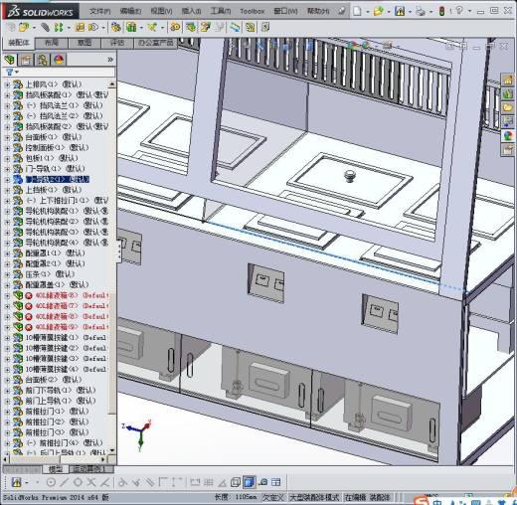Viewport: 517px width, 505px height.
Task: Click the Rebuild traffic light icon
Action: tap(441, 11)
